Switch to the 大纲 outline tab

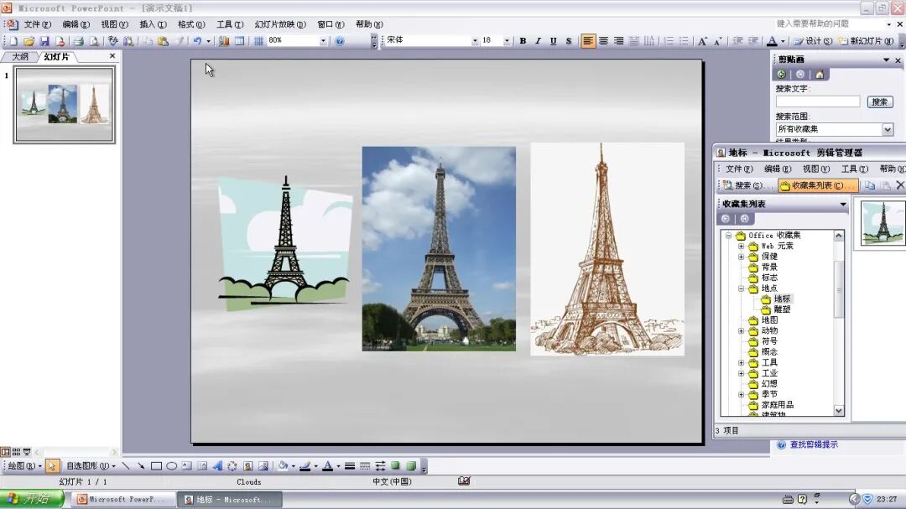[x=20, y=57]
